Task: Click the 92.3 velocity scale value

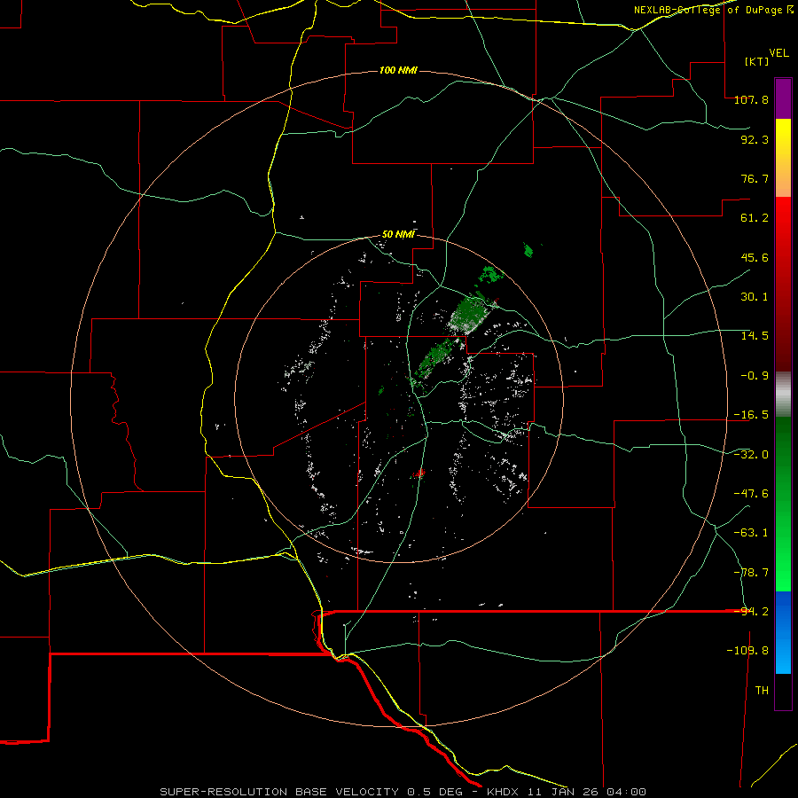Action: pos(755,139)
